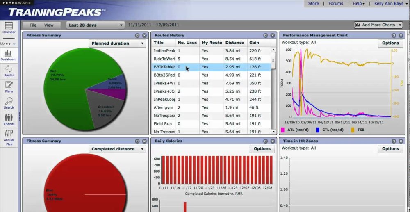410x212 pixels.
Task: Open the Help menu
Action: [359, 4]
